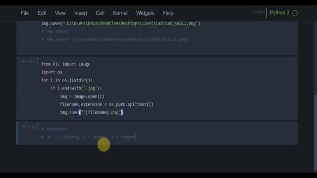Screen dimensions: 317x178
Task: Click the '0 ---> blurry' comment line
Action: [x=88, y=137]
